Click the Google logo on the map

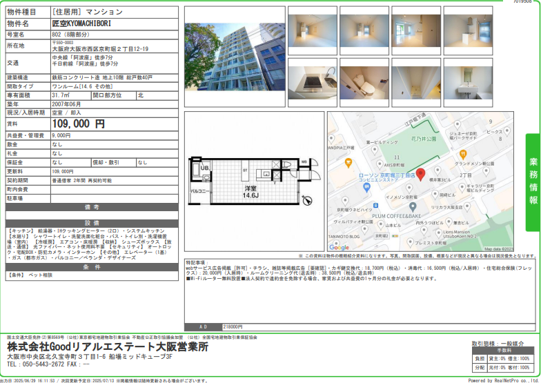click(339, 247)
